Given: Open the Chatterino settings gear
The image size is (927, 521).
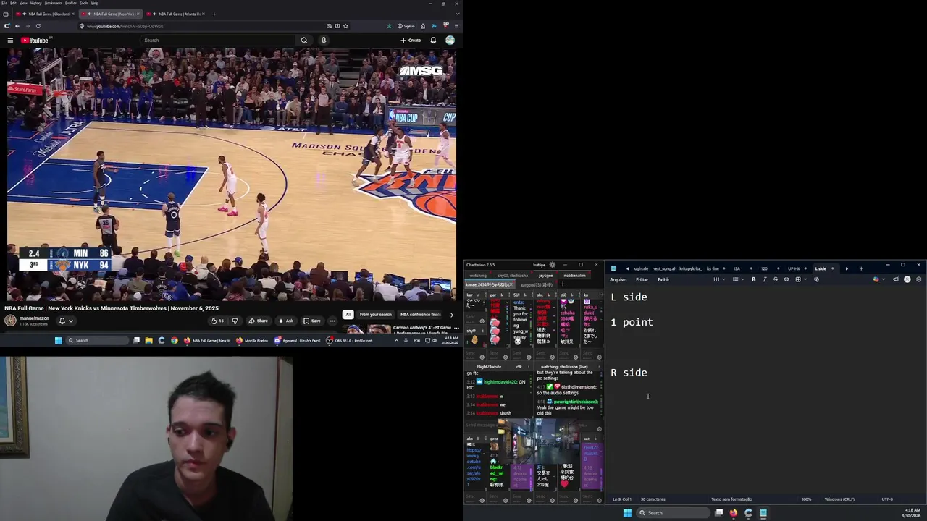Looking at the screenshot, I should (552, 265).
